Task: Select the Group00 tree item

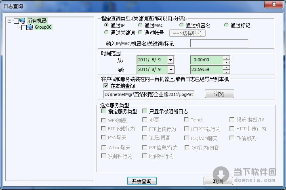Action: (43, 27)
